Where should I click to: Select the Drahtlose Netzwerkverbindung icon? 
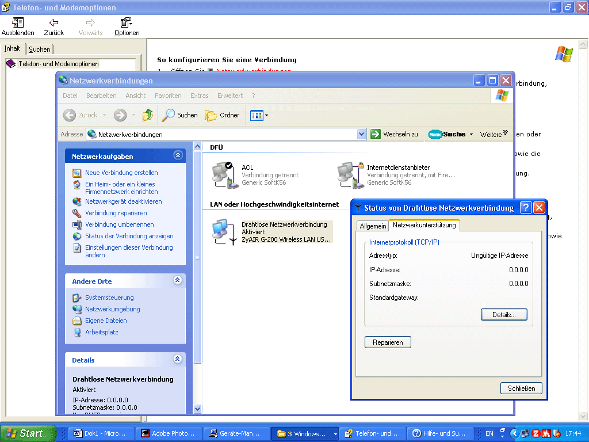click(225, 232)
